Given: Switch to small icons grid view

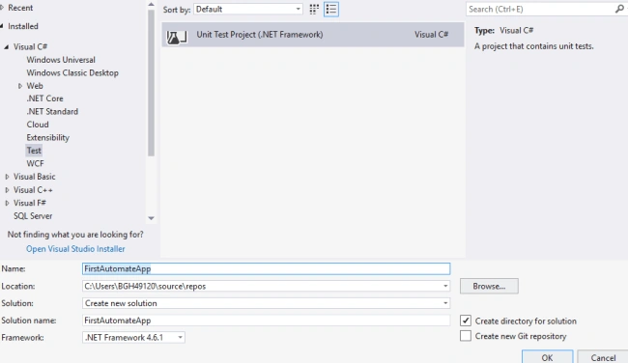Looking at the screenshot, I should point(314,10).
